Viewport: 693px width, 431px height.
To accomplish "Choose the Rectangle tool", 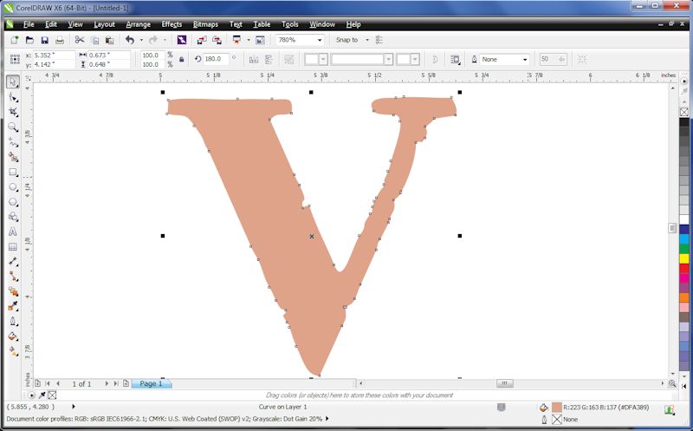I will coord(13,172).
